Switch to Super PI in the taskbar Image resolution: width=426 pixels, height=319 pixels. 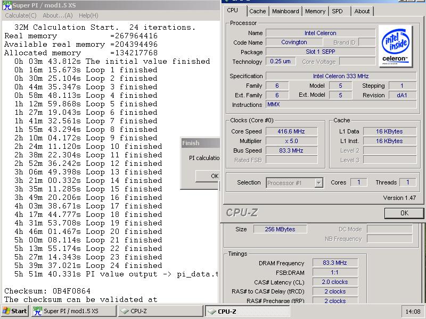(73, 311)
